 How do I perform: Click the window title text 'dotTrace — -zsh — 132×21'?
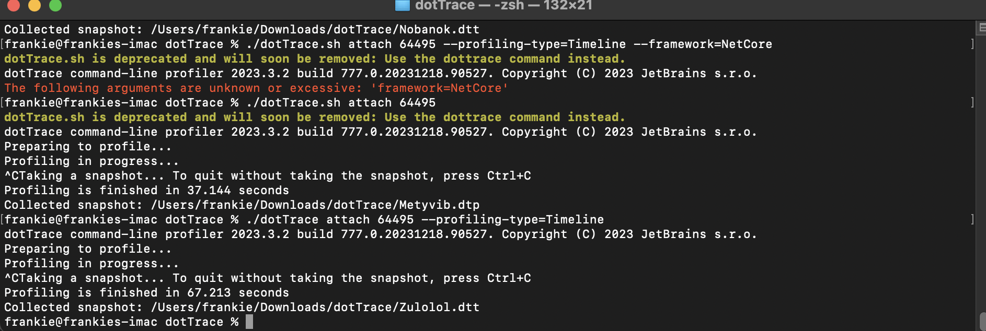coord(503,5)
